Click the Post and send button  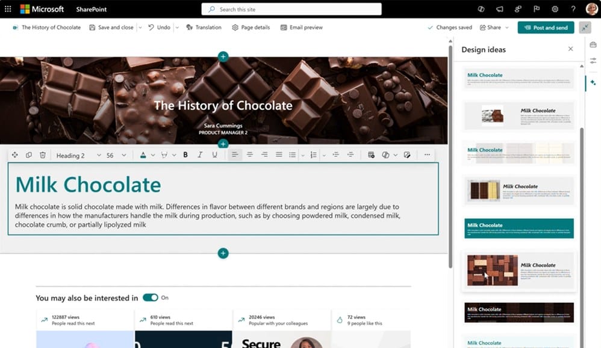point(545,27)
